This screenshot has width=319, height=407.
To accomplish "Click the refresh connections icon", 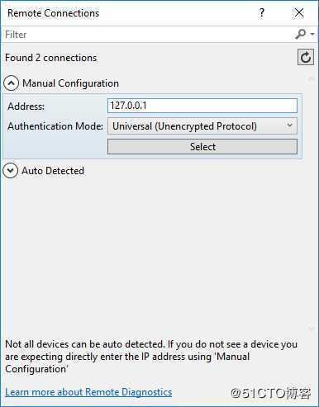I will pos(306,57).
